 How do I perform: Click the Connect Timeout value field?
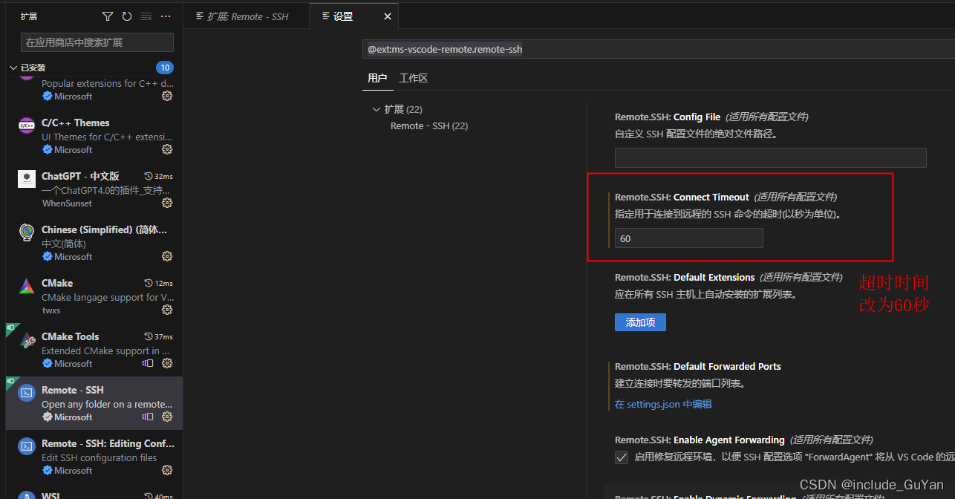(x=688, y=238)
